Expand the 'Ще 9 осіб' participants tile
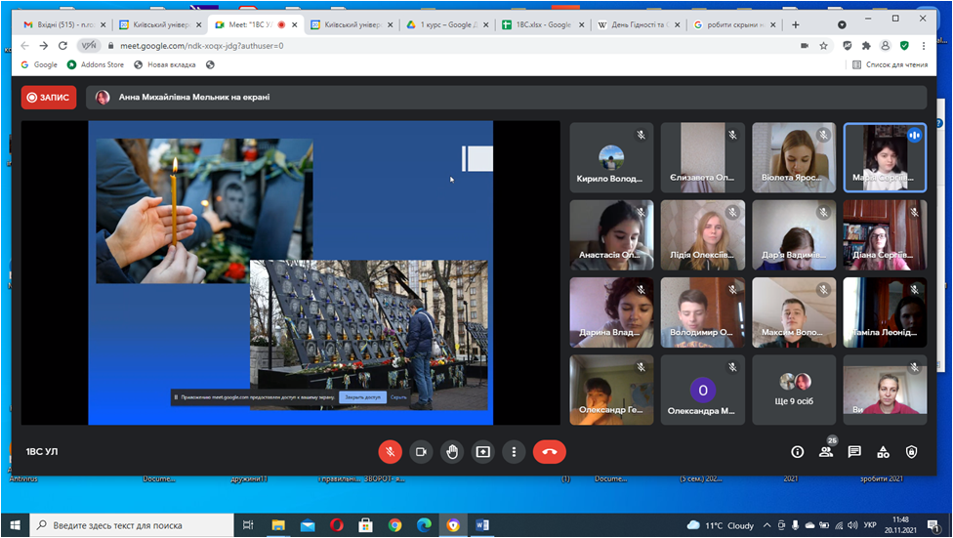This screenshot has height=538, width=953. pos(794,390)
